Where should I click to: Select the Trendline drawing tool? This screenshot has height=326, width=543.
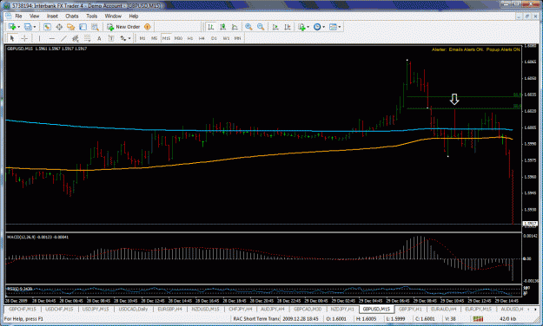coord(63,38)
